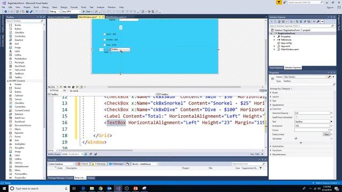This screenshot has height=192, width=342.
Task: Click the New button for DataContext
Action: point(327,134)
